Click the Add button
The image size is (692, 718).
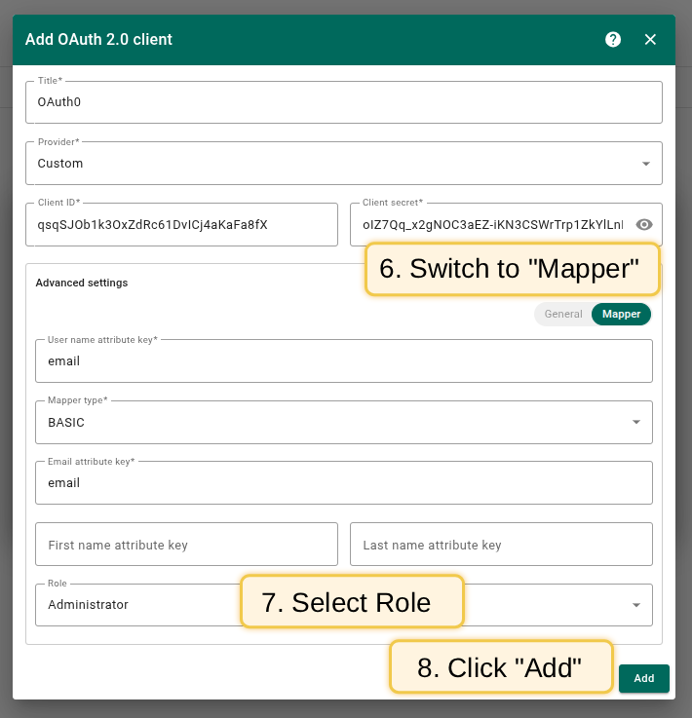coord(643,678)
